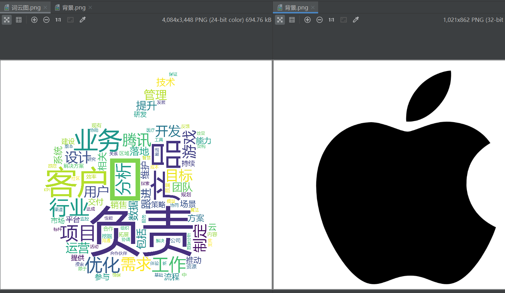Screen dimensions: 505x293
Task: Fit zoom to window in apple image pane
Action: (344, 20)
